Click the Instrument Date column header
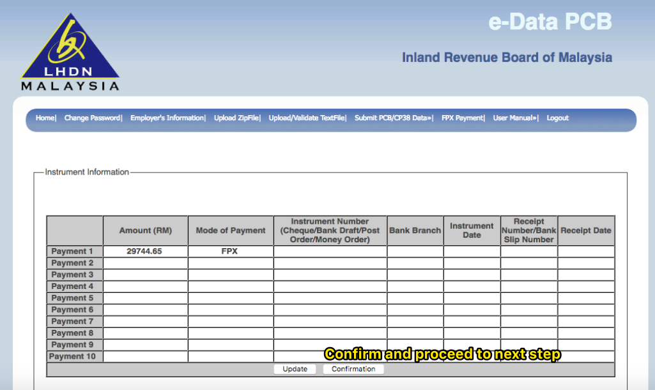Screen dimensions: 655x390 pos(472,230)
